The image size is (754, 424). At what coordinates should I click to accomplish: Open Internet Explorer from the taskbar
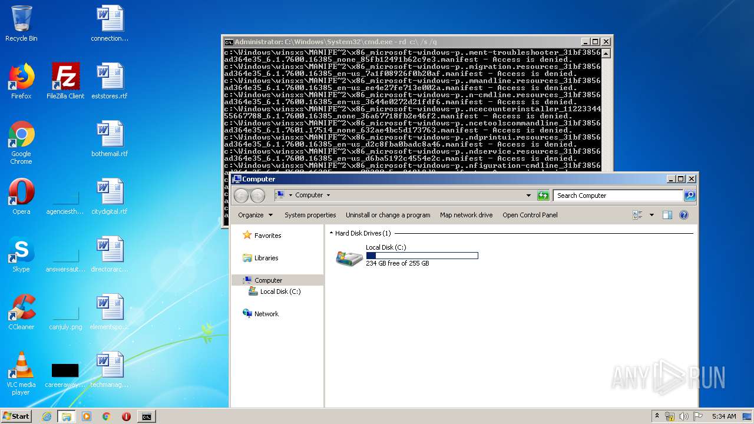pyautogui.click(x=47, y=416)
